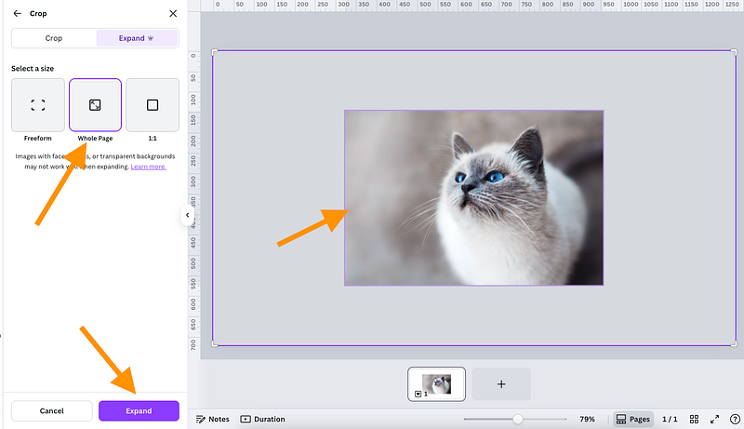The image size is (744, 429).
Task: Open the help question mark
Action: [735, 419]
